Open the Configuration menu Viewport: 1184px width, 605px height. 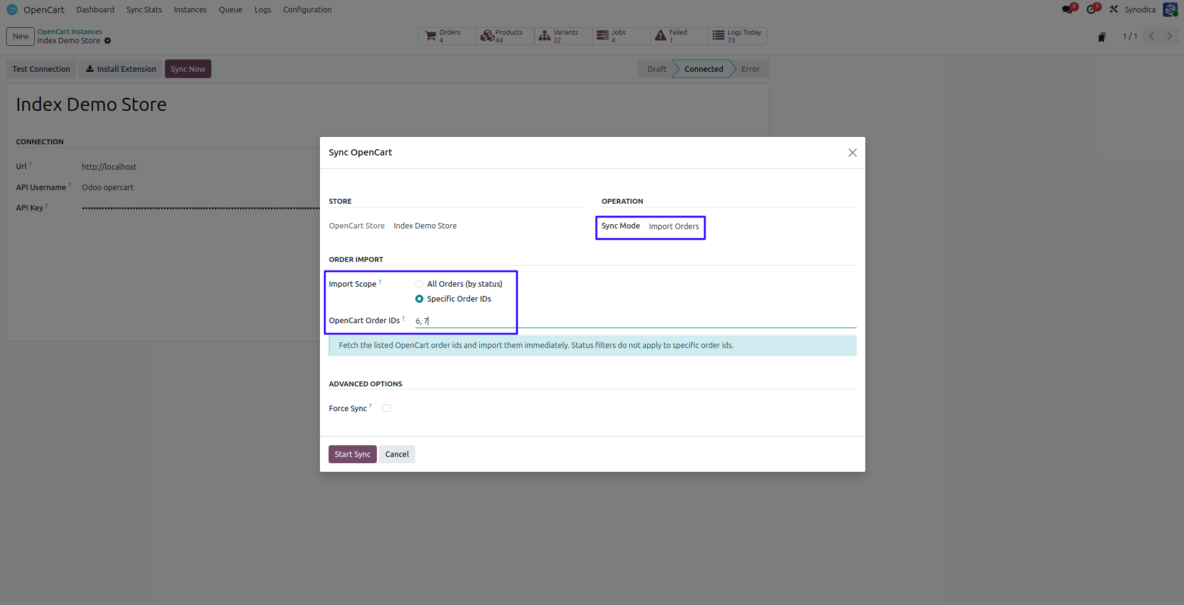click(307, 9)
